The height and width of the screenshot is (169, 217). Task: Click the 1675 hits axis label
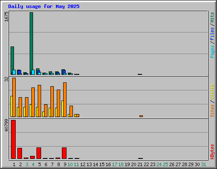point(6,16)
